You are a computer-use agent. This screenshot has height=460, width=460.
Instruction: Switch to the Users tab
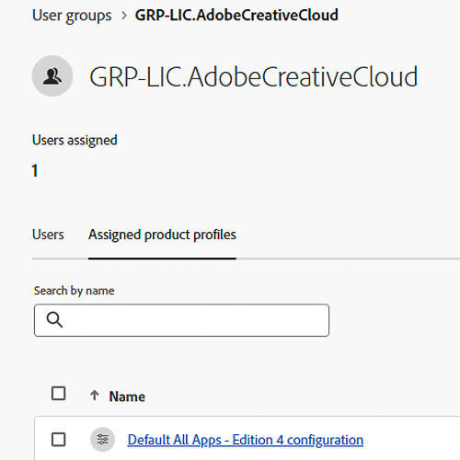48,235
